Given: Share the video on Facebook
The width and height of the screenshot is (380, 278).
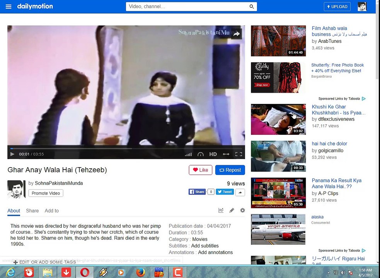Looking at the screenshot, I should (197, 192).
